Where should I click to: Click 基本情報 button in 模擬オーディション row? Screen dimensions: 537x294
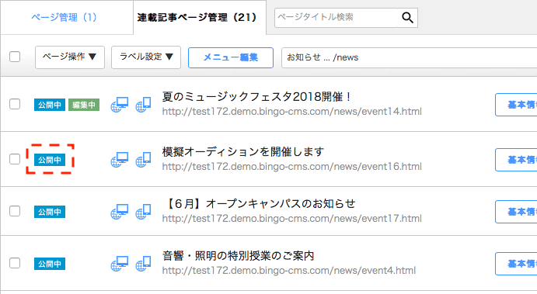tap(516, 160)
